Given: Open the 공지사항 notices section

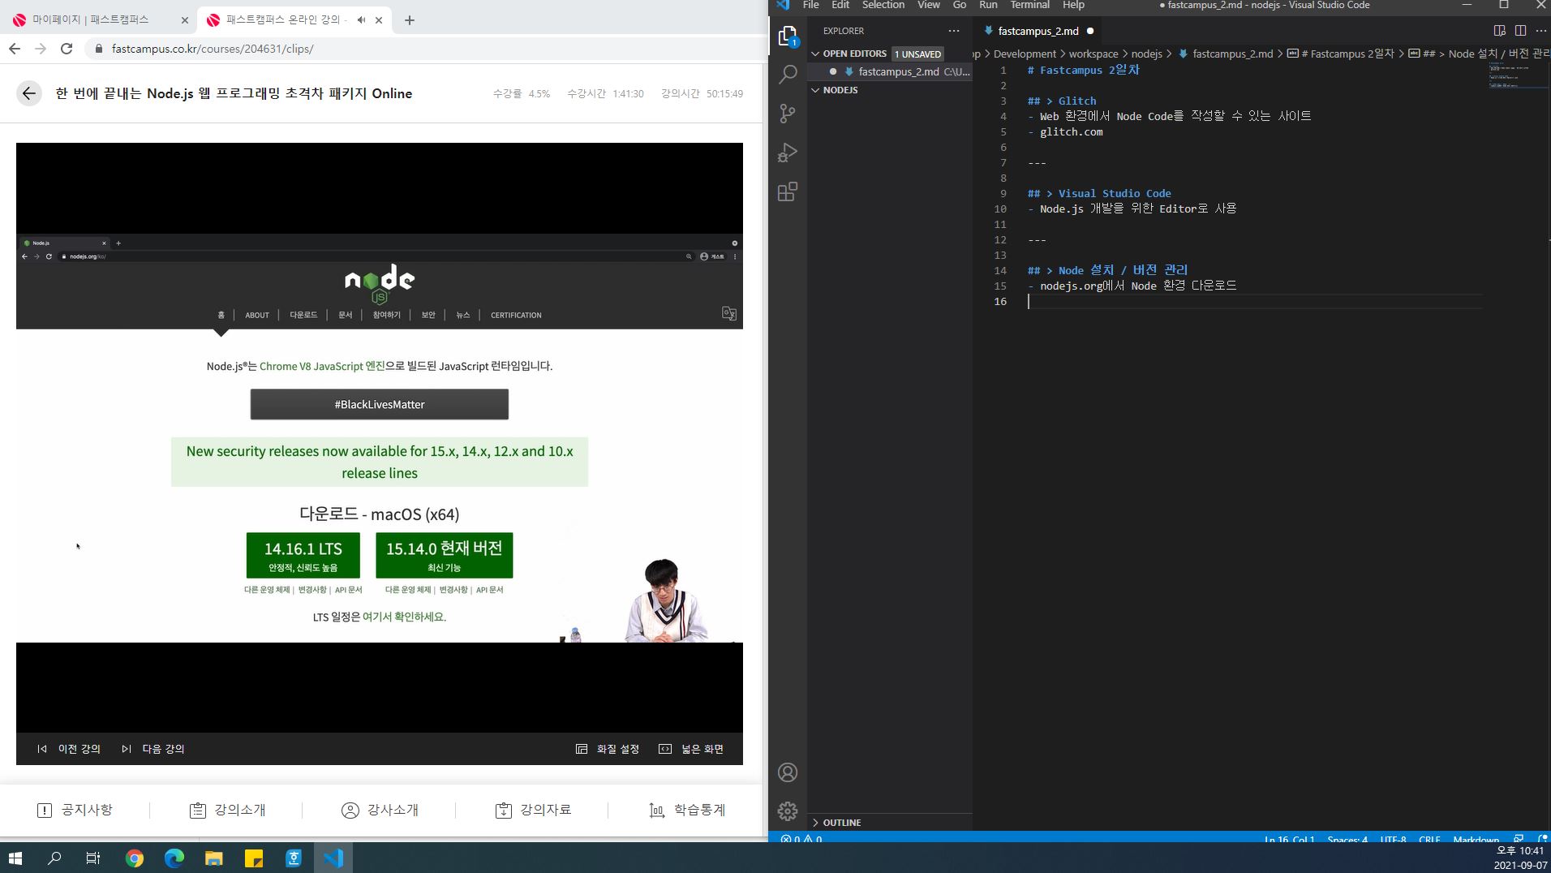Looking at the screenshot, I should click(75, 810).
